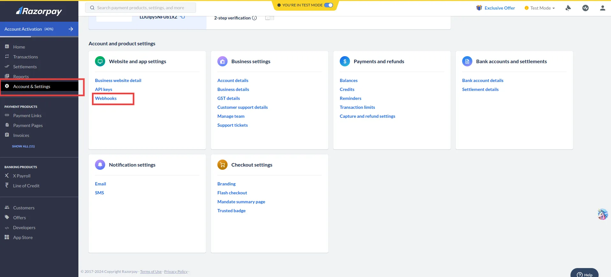Click the Home sidebar icon
The image size is (611, 277).
click(x=7, y=47)
